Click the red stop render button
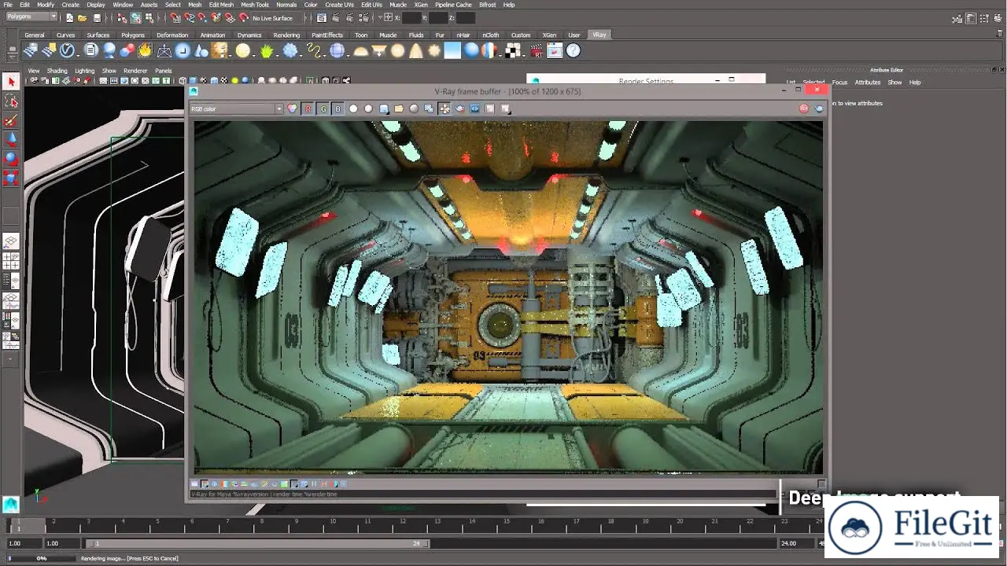Image resolution: width=1007 pixels, height=566 pixels. click(804, 108)
